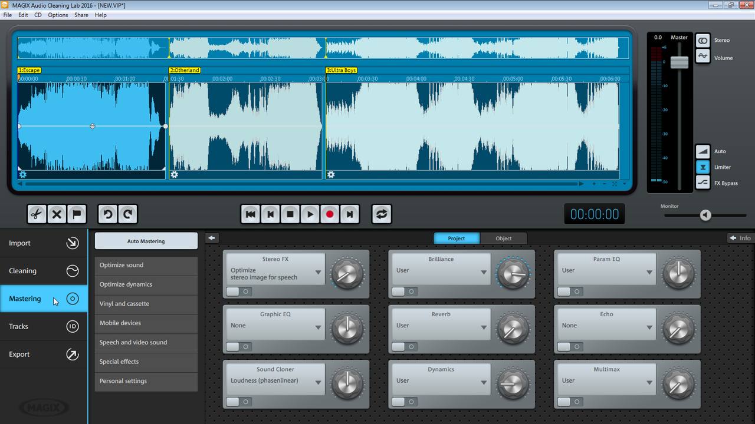755x424 pixels.
Task: Enable the Dynamics effect switch
Action: (405, 402)
